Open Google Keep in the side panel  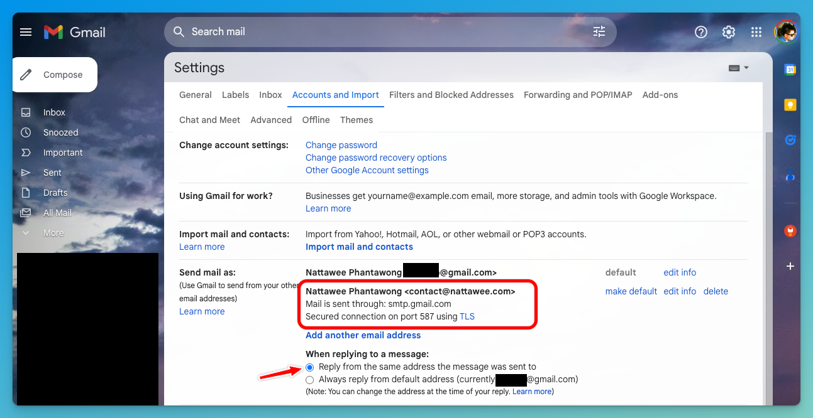click(x=790, y=105)
